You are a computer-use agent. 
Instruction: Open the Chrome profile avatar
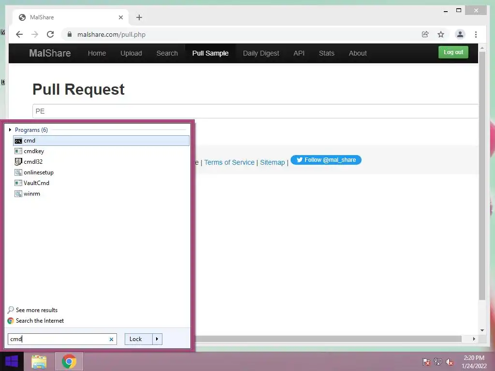click(460, 34)
